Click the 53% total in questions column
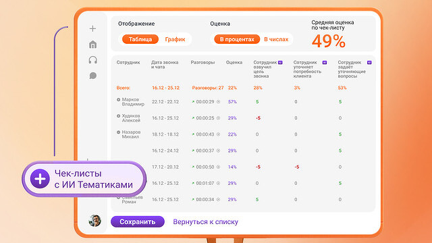Image resolution: width=432 pixels, height=243 pixels. pyautogui.click(x=342, y=88)
